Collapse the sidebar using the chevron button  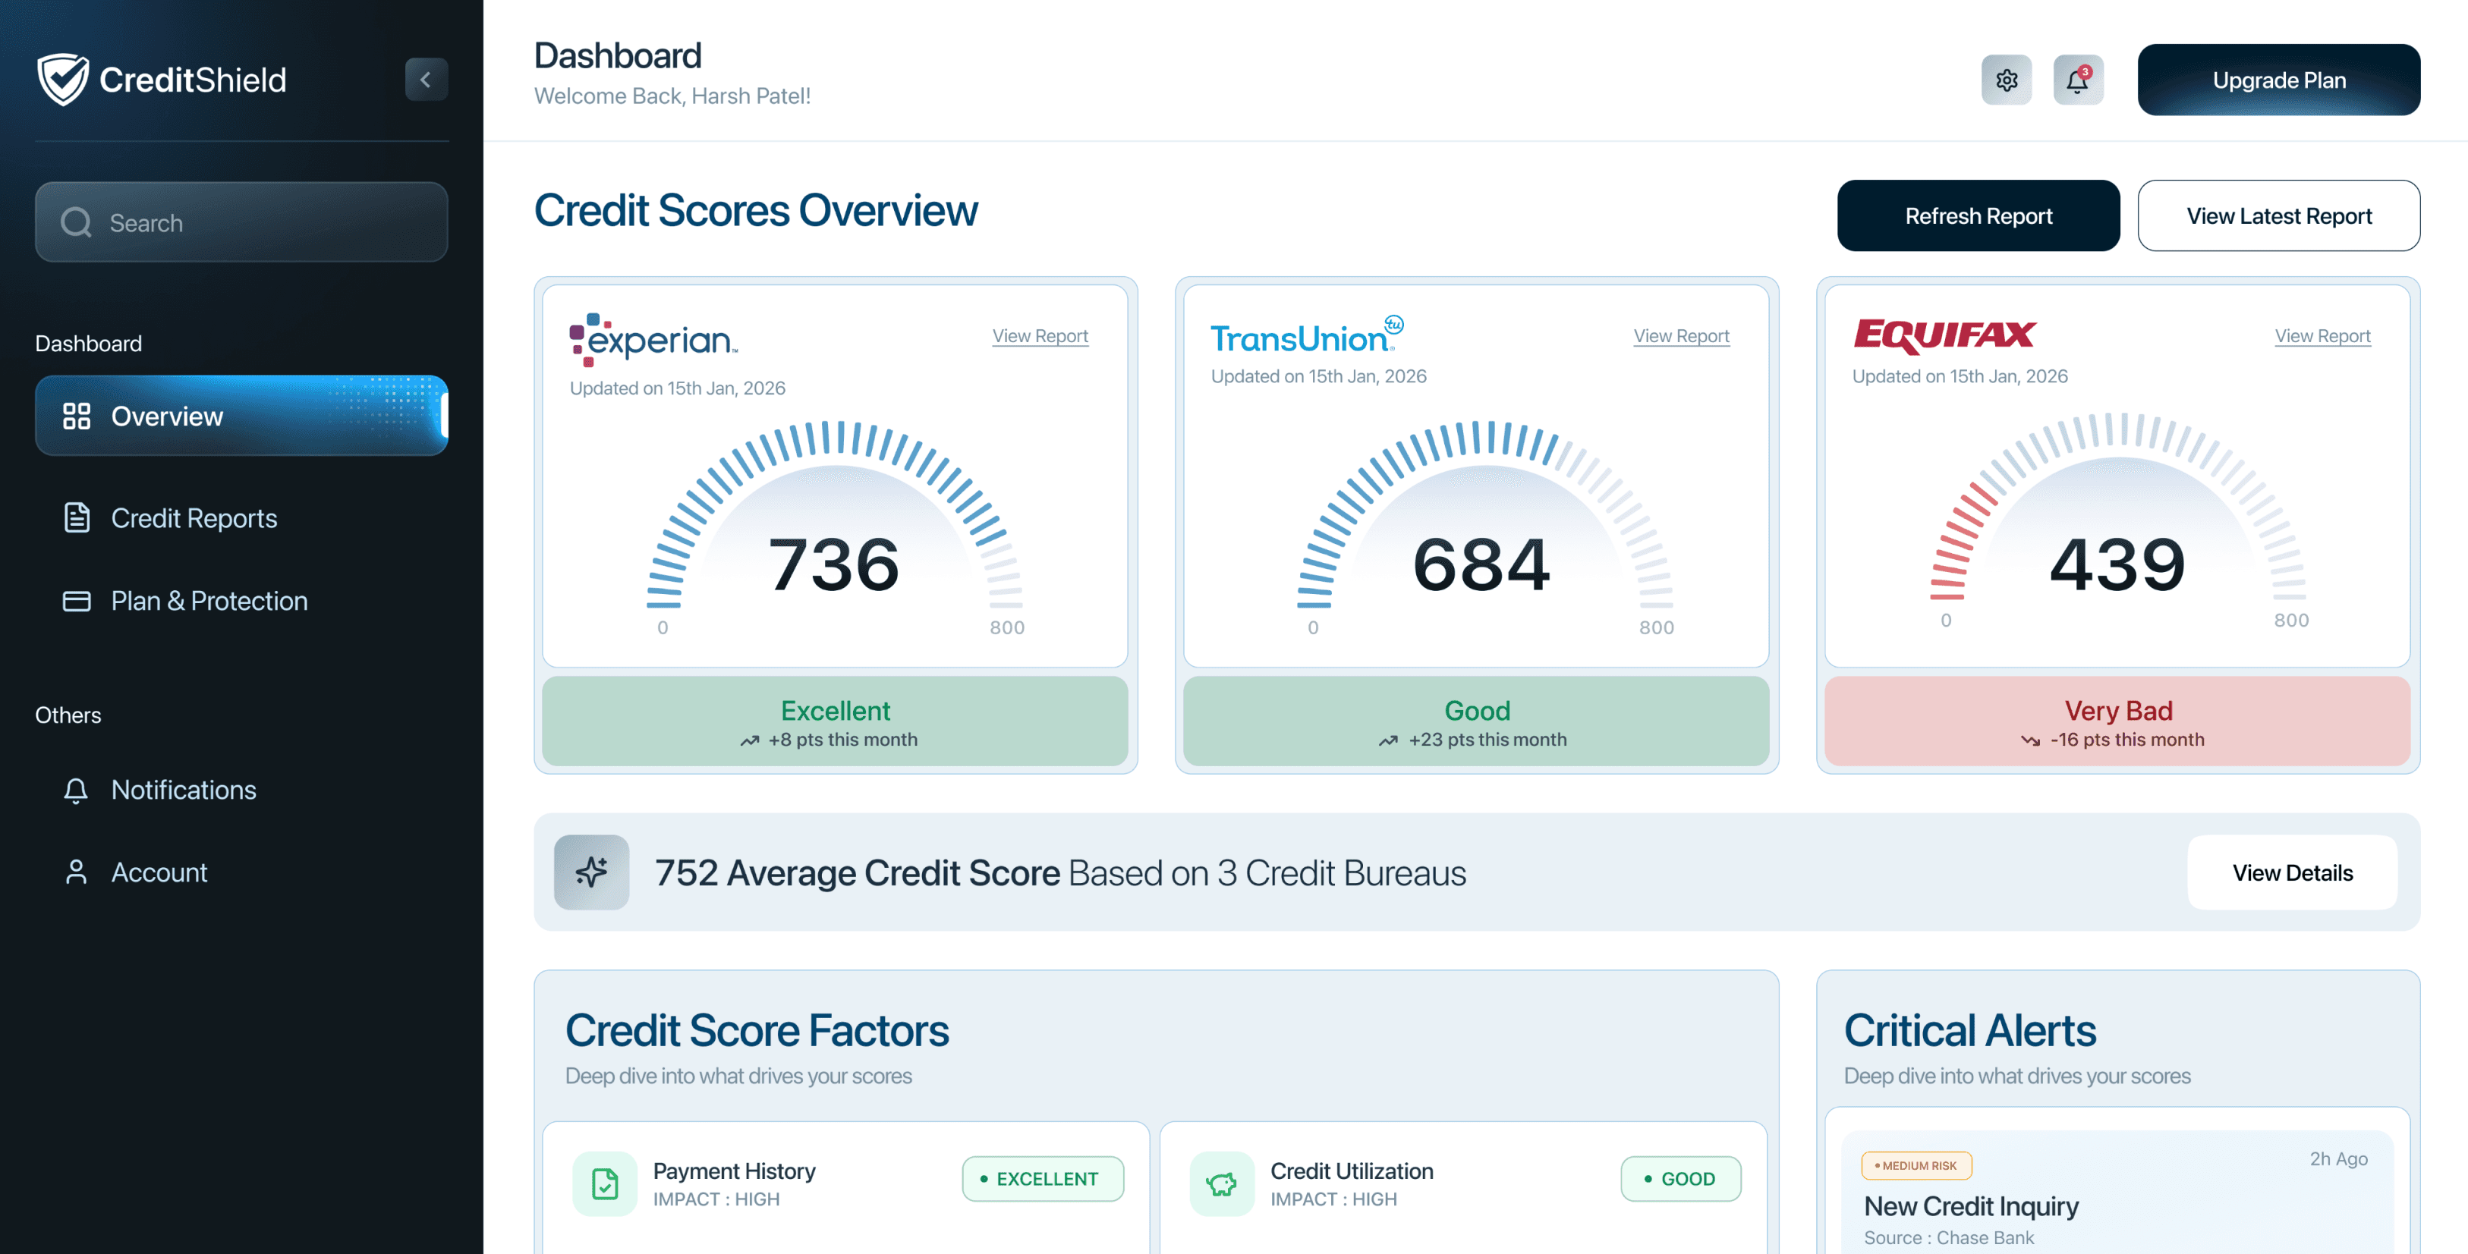click(x=426, y=80)
